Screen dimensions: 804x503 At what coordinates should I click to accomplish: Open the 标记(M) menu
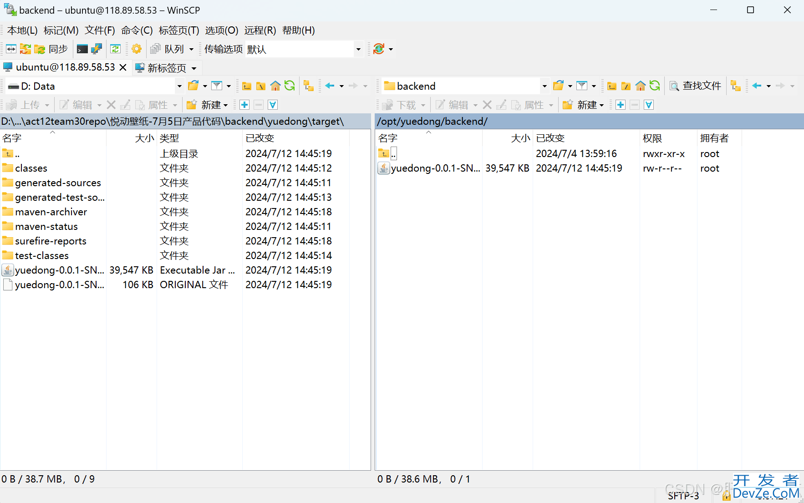pos(61,30)
